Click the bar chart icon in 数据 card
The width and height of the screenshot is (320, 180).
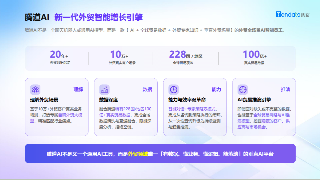(104, 90)
